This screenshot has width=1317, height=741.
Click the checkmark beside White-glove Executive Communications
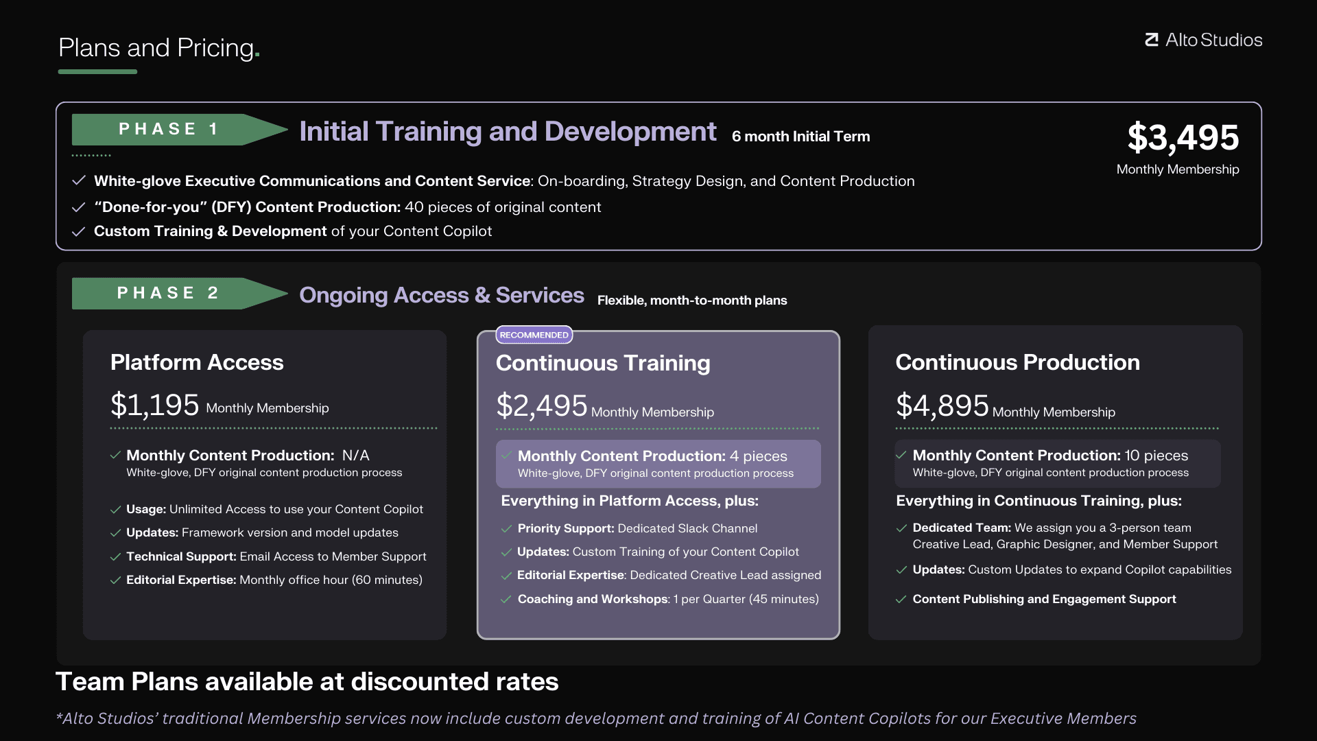pos(78,181)
